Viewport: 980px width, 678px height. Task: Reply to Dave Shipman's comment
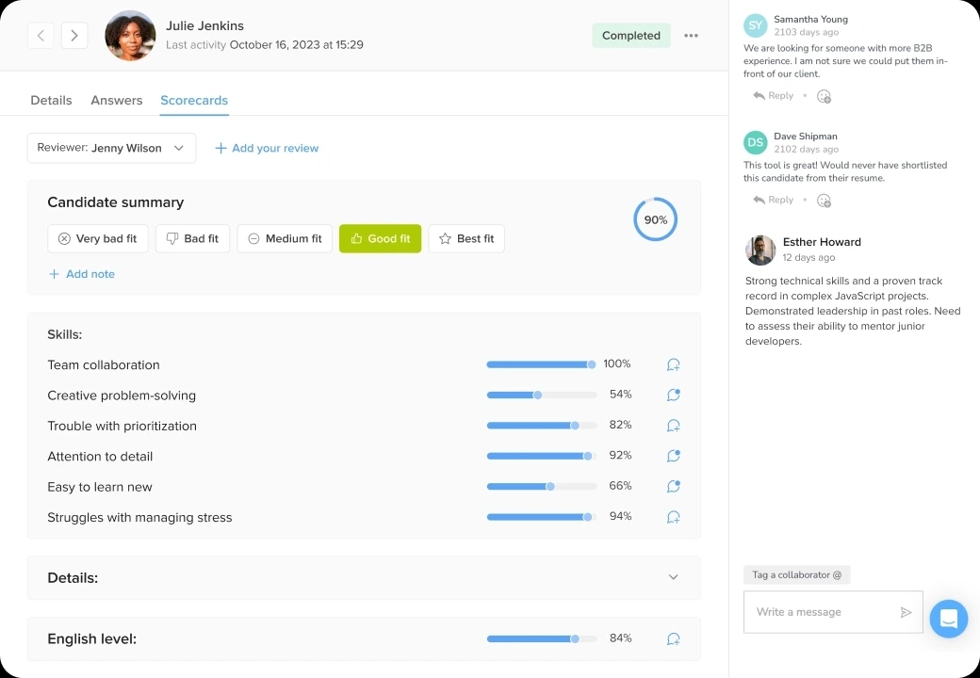(x=774, y=200)
